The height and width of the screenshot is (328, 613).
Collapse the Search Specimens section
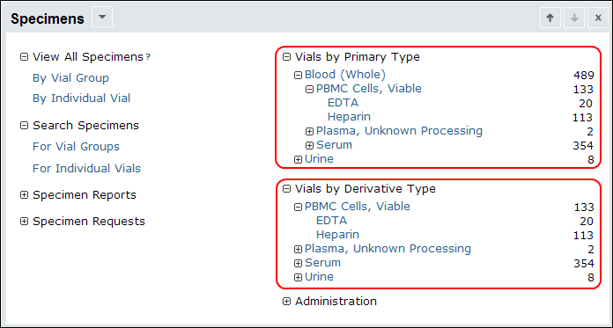[x=25, y=126]
